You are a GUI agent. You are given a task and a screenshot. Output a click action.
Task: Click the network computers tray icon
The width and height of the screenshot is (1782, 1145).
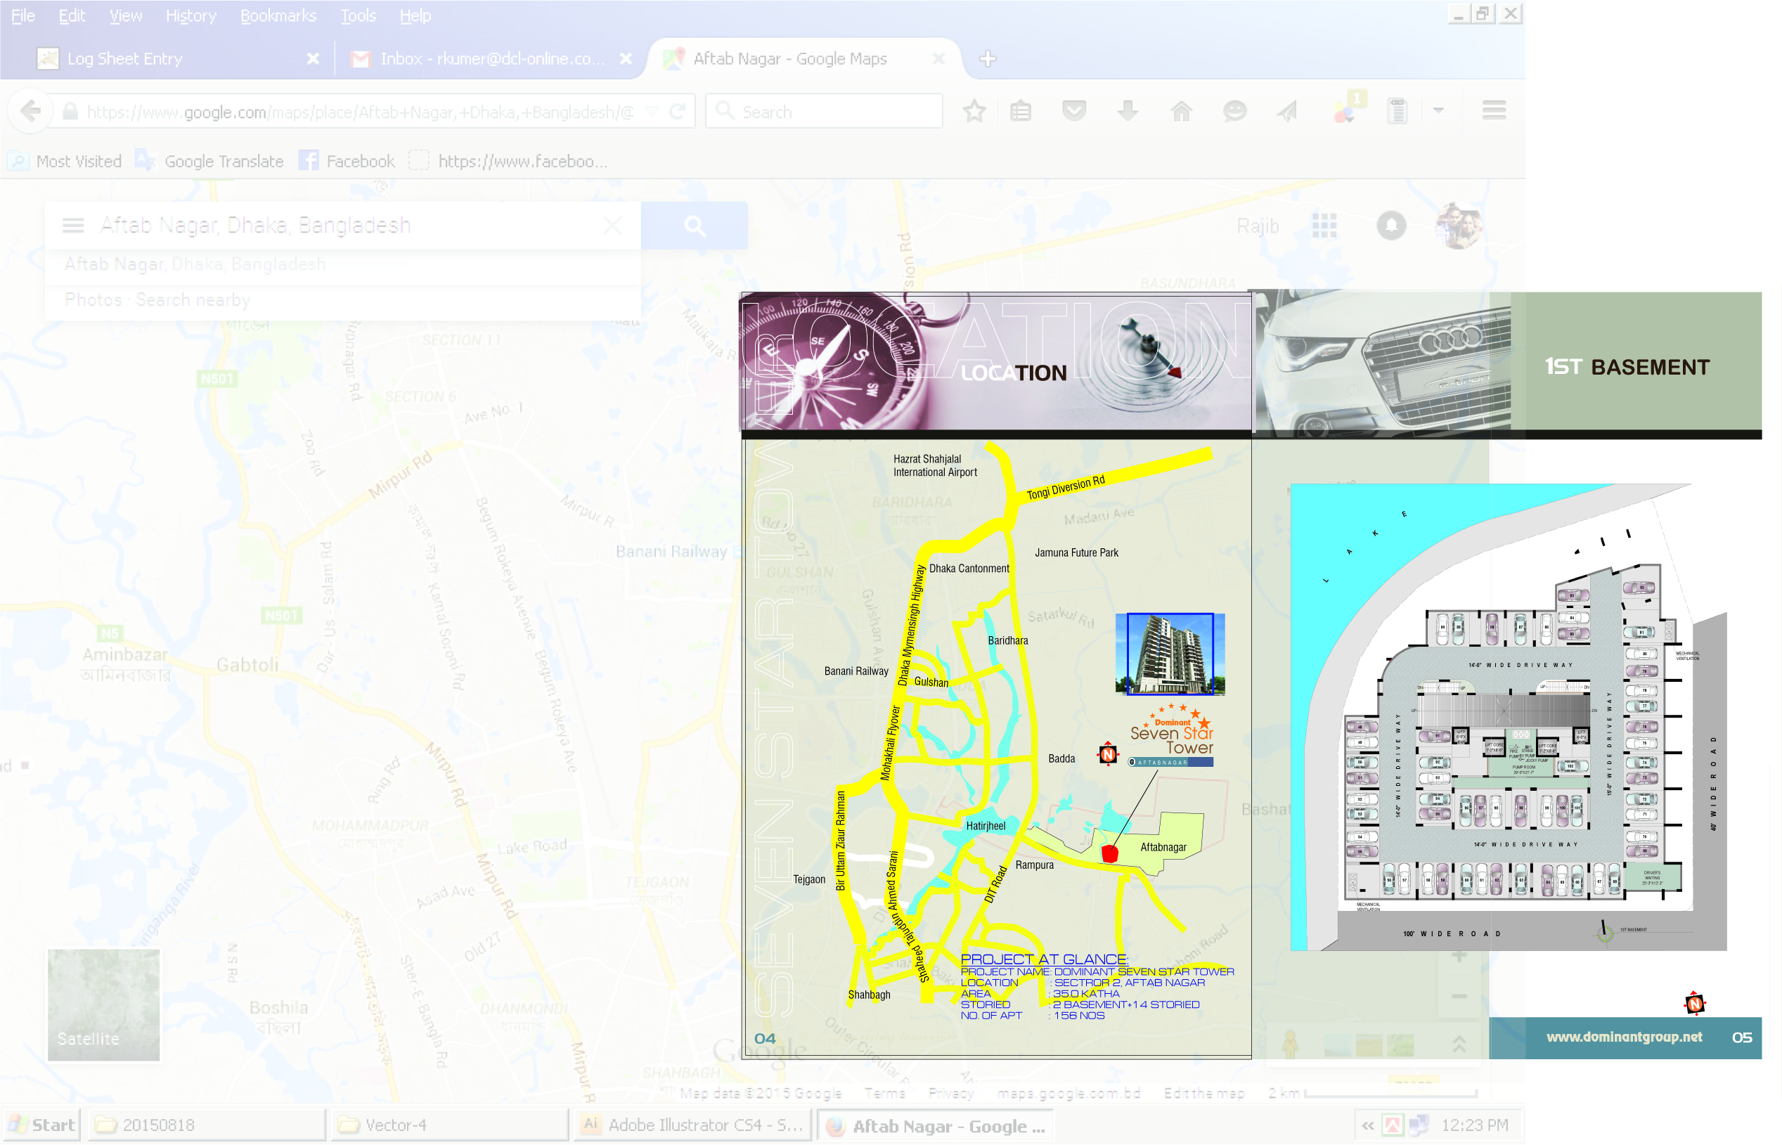pos(1417,1125)
